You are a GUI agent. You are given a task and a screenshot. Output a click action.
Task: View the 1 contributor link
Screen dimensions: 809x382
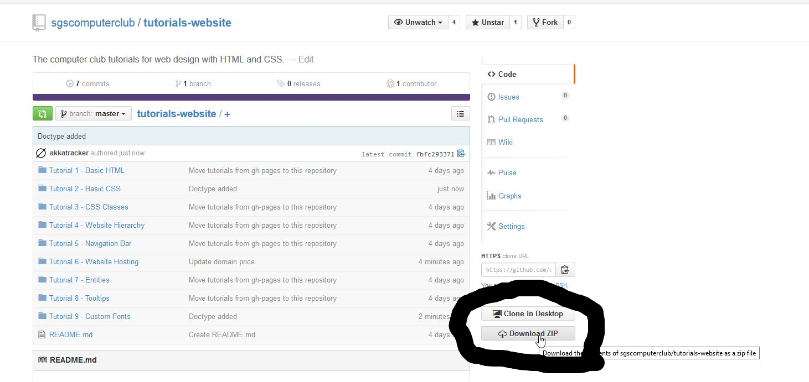(411, 83)
